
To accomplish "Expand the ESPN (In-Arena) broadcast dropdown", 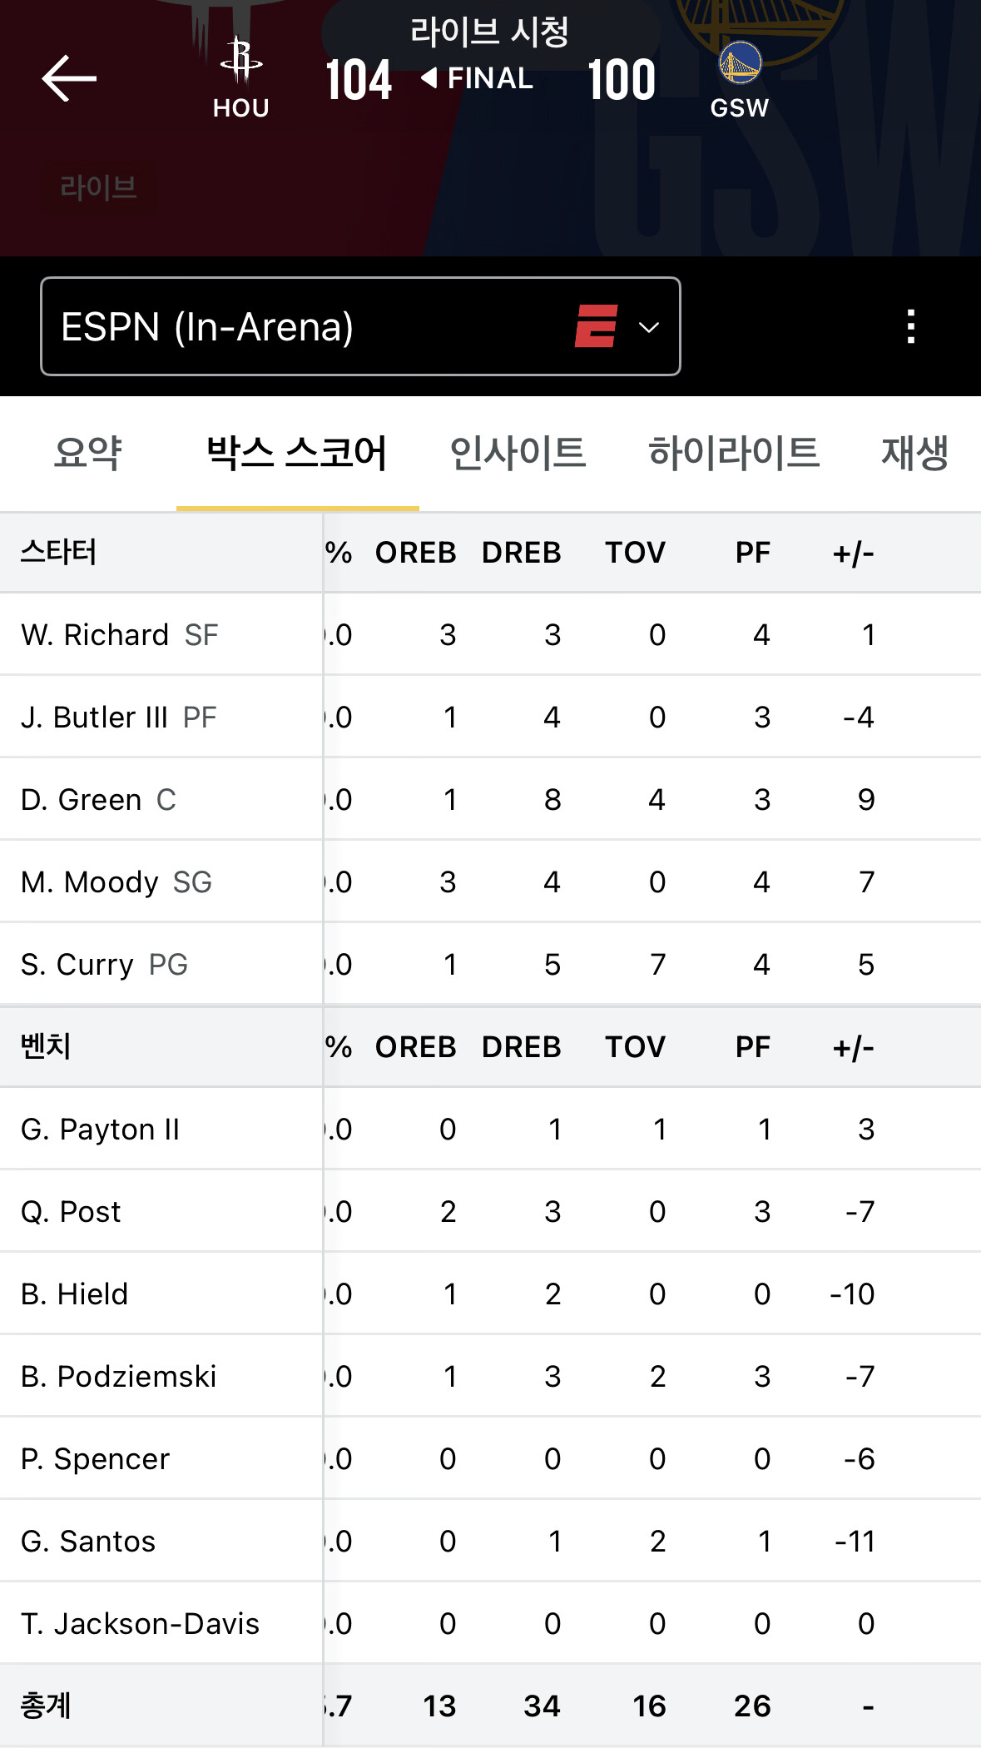I will (x=360, y=326).
